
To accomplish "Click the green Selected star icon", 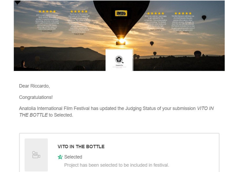I will click(60, 157).
